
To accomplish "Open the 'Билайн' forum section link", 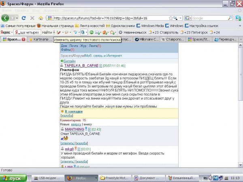I will pos(69,61).
